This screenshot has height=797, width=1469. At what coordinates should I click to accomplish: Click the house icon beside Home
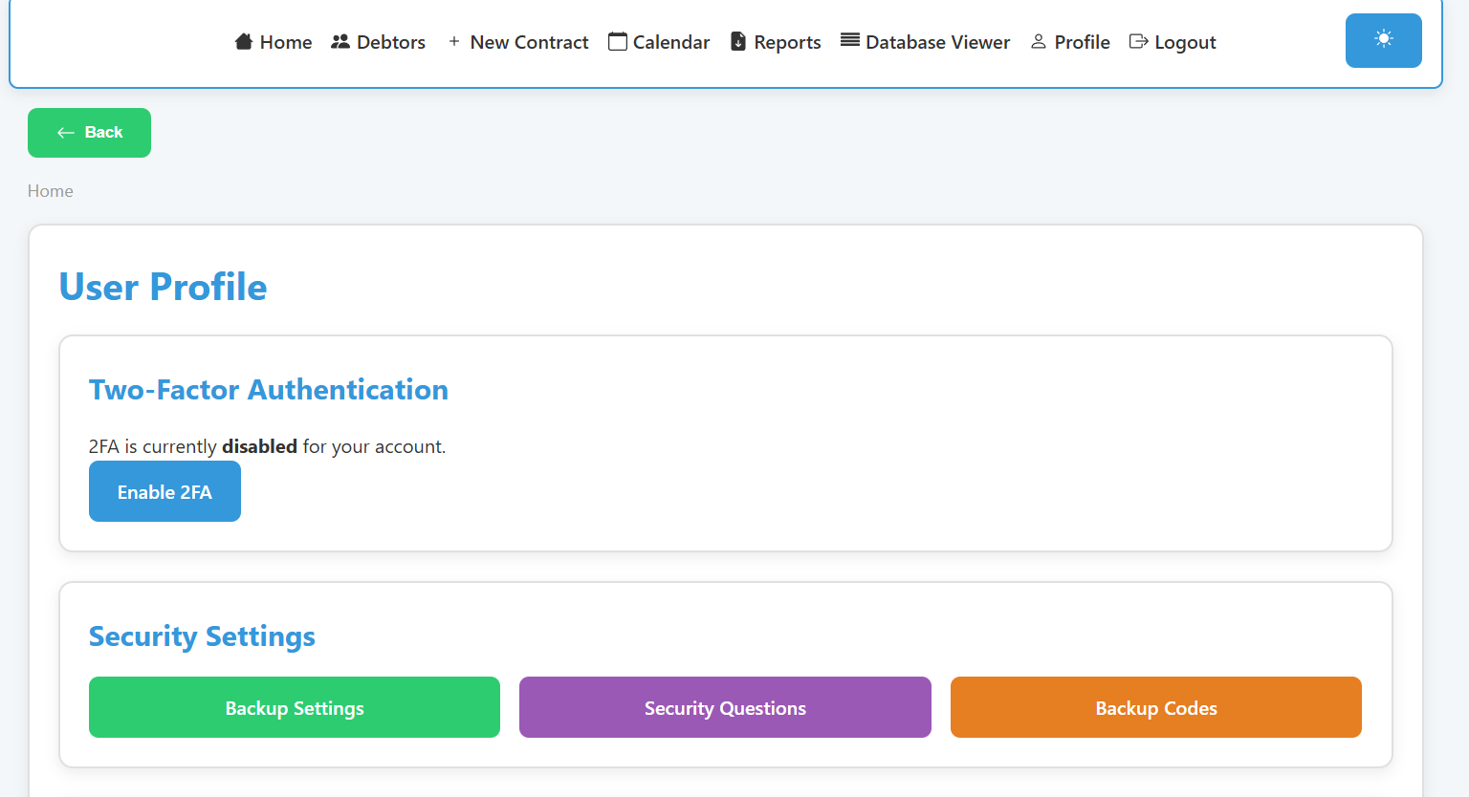point(244,41)
